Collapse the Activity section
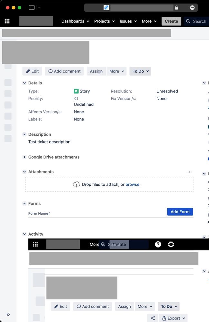209x322 pixels. [24, 234]
